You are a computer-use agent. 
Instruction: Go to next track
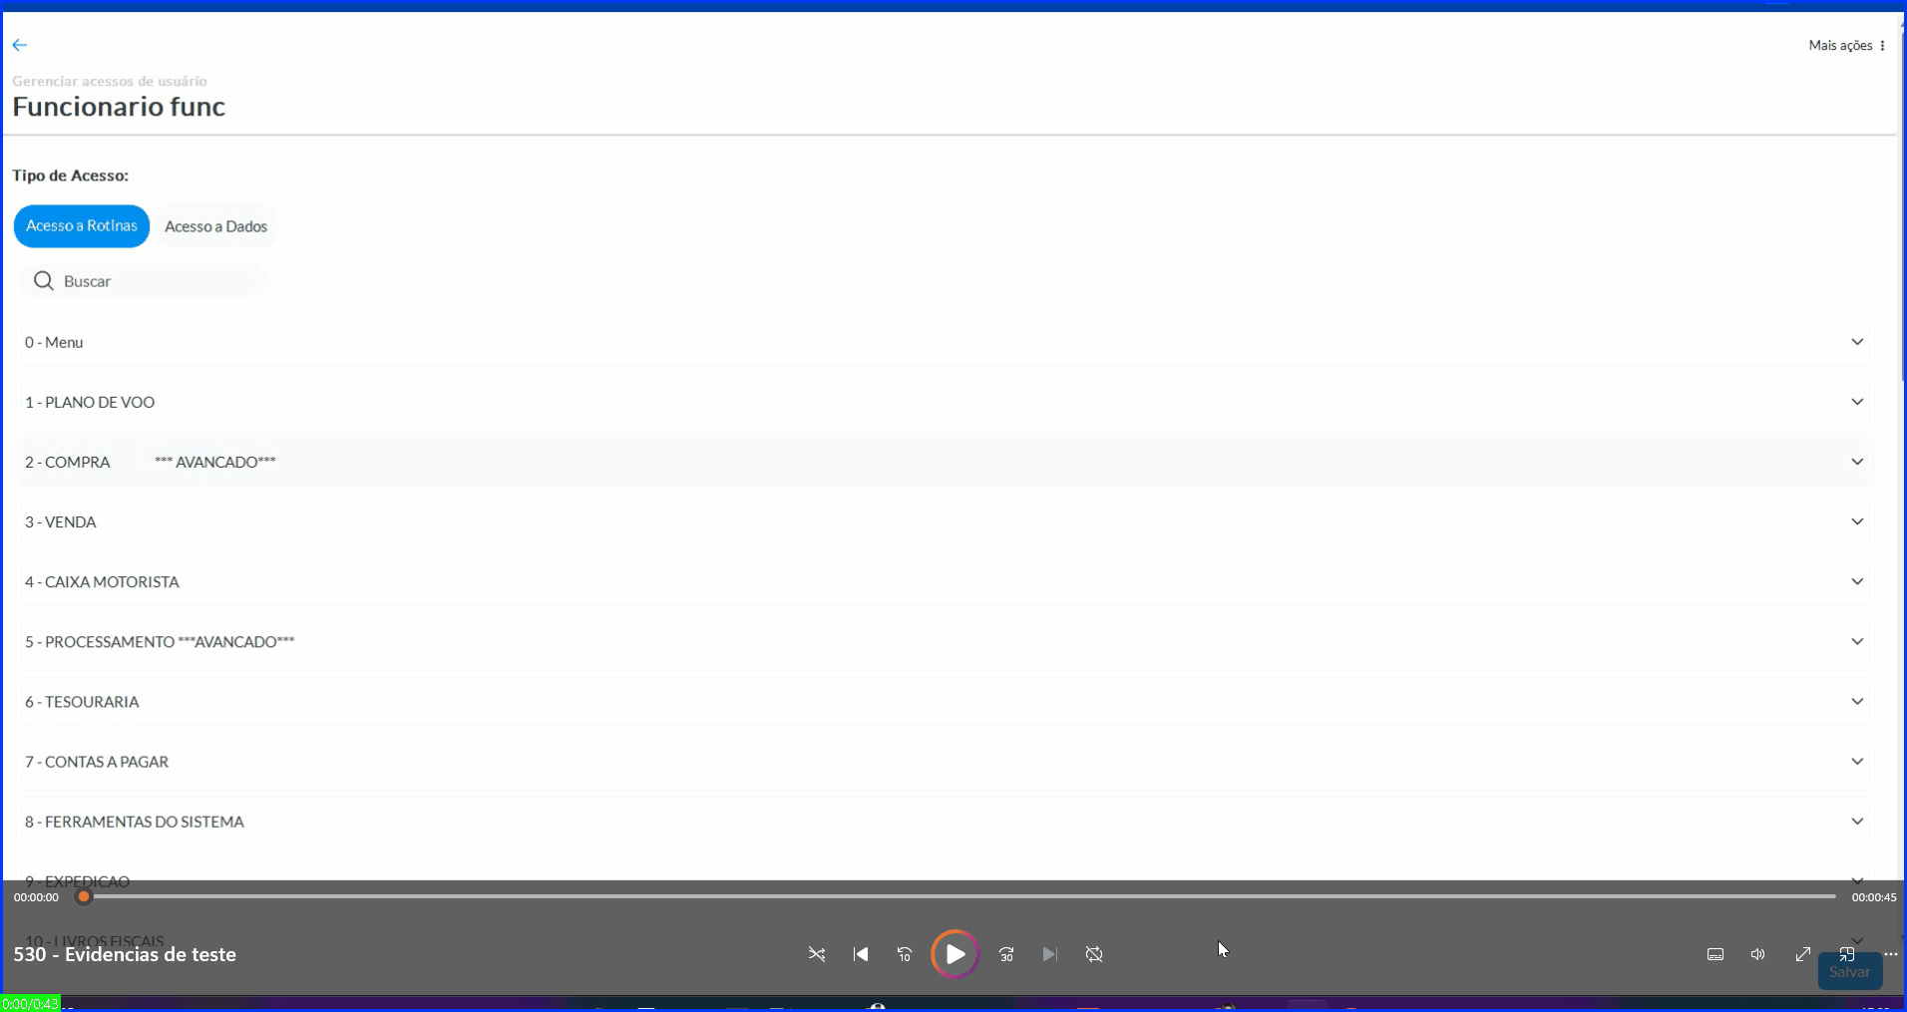pyautogui.click(x=1049, y=954)
